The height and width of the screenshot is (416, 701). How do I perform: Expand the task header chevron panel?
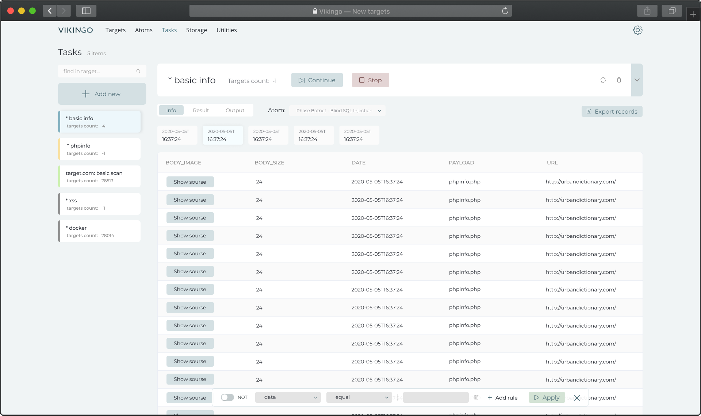click(637, 80)
